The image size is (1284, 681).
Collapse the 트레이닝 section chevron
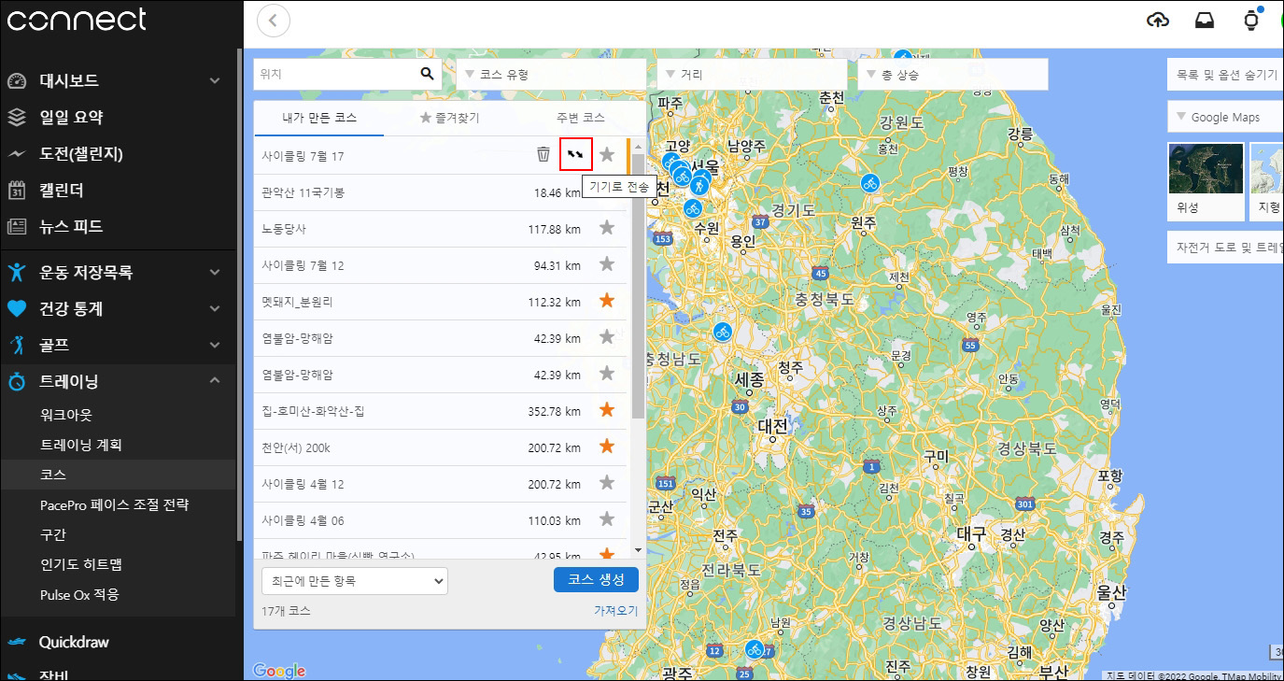click(215, 381)
